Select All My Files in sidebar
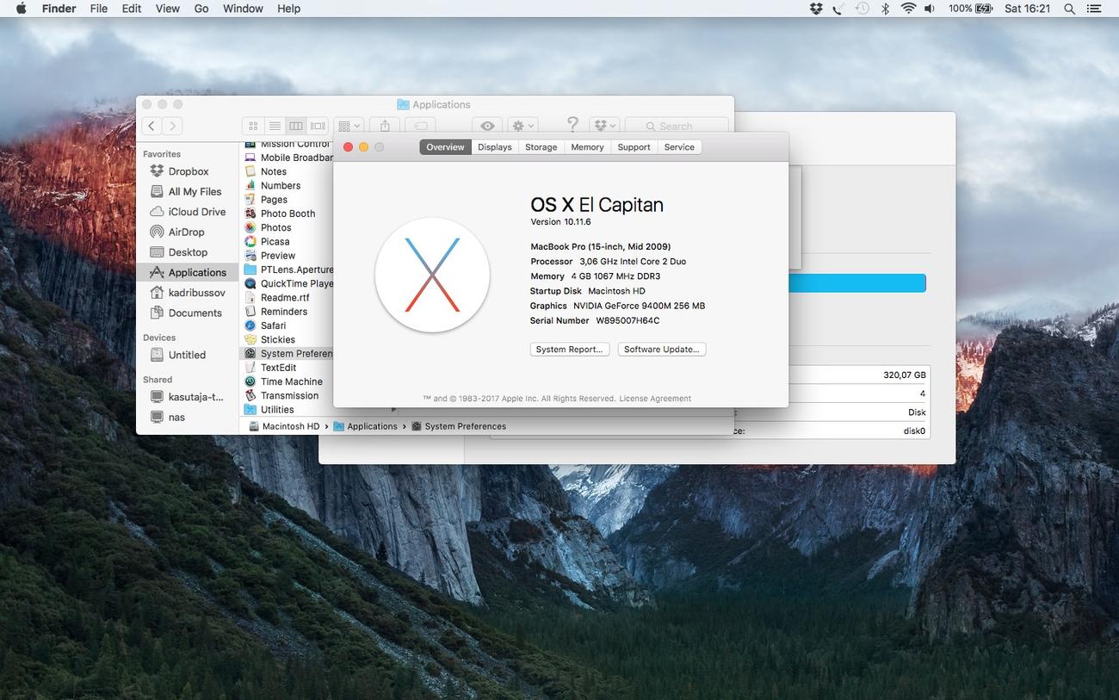Viewport: 1119px width, 700px height. click(x=186, y=191)
